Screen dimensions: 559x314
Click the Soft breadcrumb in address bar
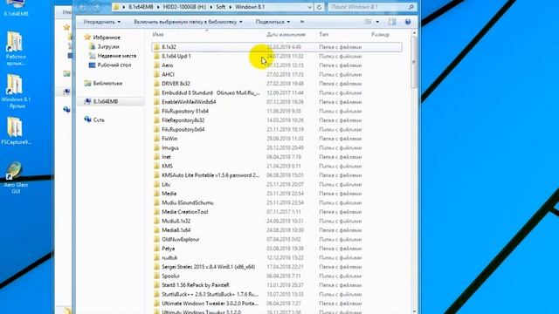pos(220,7)
